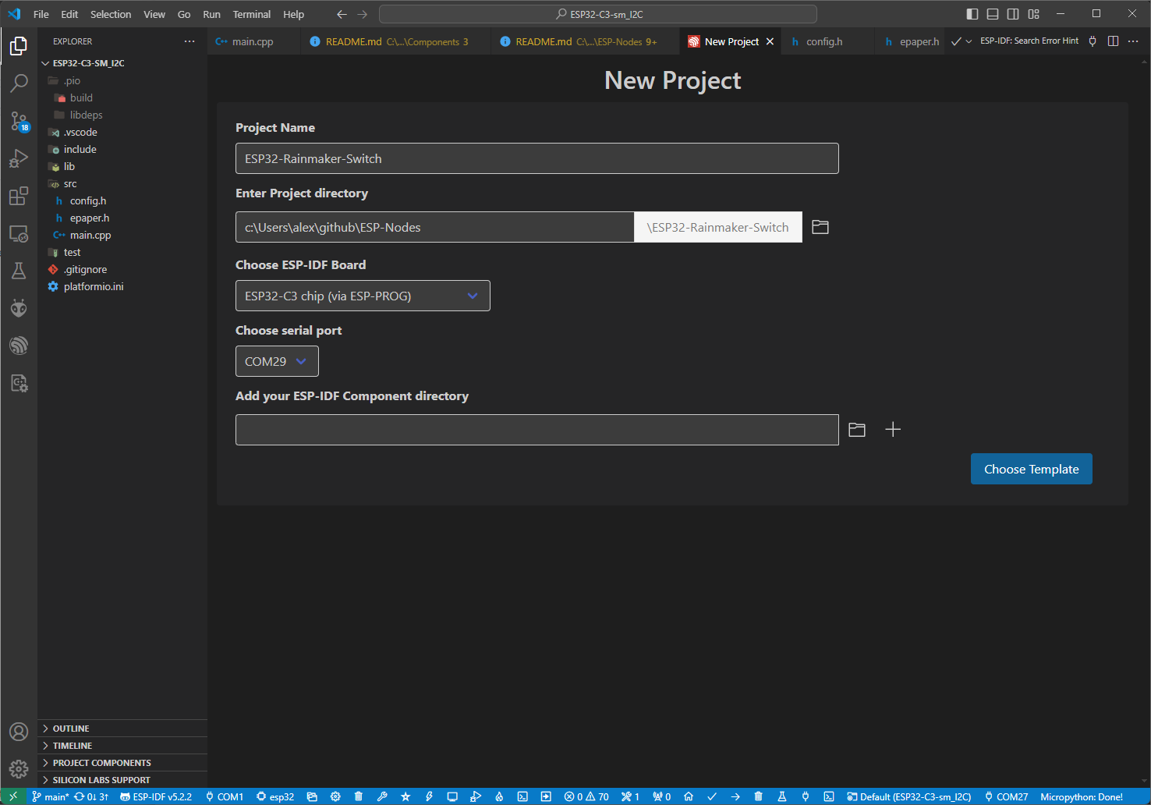
Task: Open ESP-IDF SDK configuration gear in status bar
Action: pyautogui.click(x=335, y=796)
